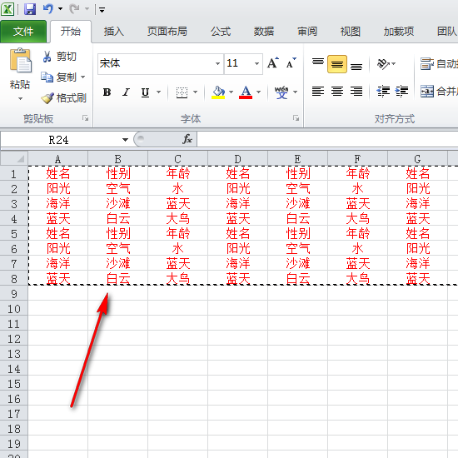This screenshot has width=458, height=458.
Task: Click cell B3 containing 沙滩
Action: pos(118,203)
